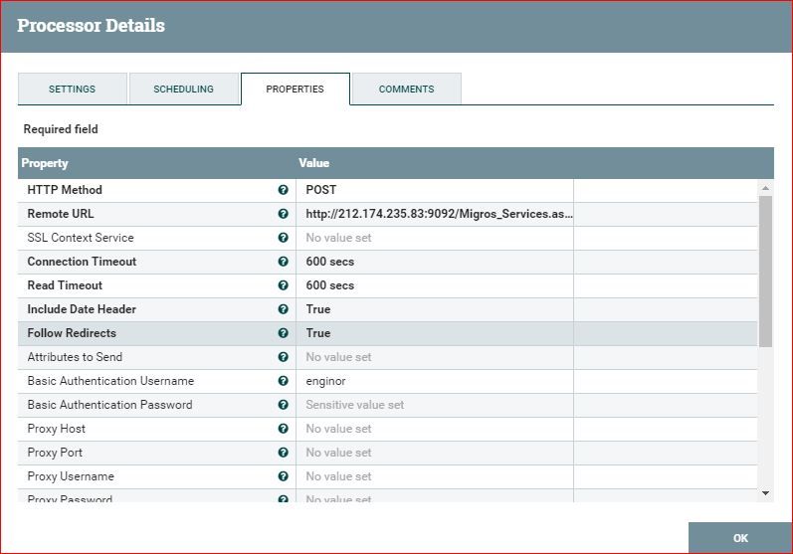Click help icon for Connection Timeout
This screenshot has width=793, height=554.
(x=284, y=262)
